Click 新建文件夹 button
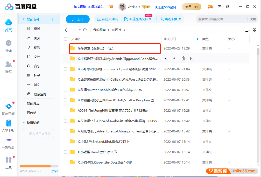 pos(107,19)
